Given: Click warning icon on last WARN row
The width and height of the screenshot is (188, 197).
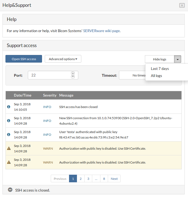Looking at the screenshot, I should [9, 162].
